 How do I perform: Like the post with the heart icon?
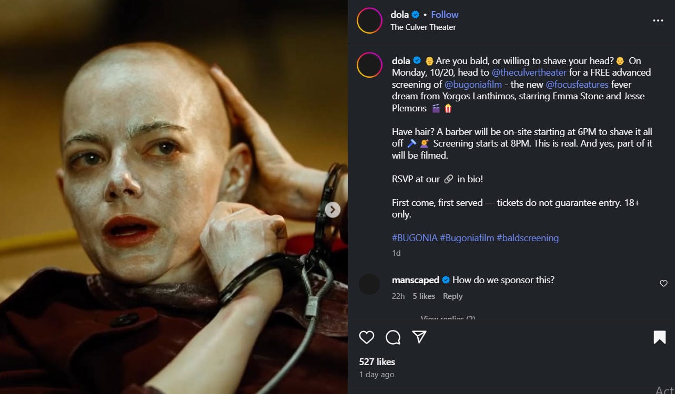[x=367, y=337]
